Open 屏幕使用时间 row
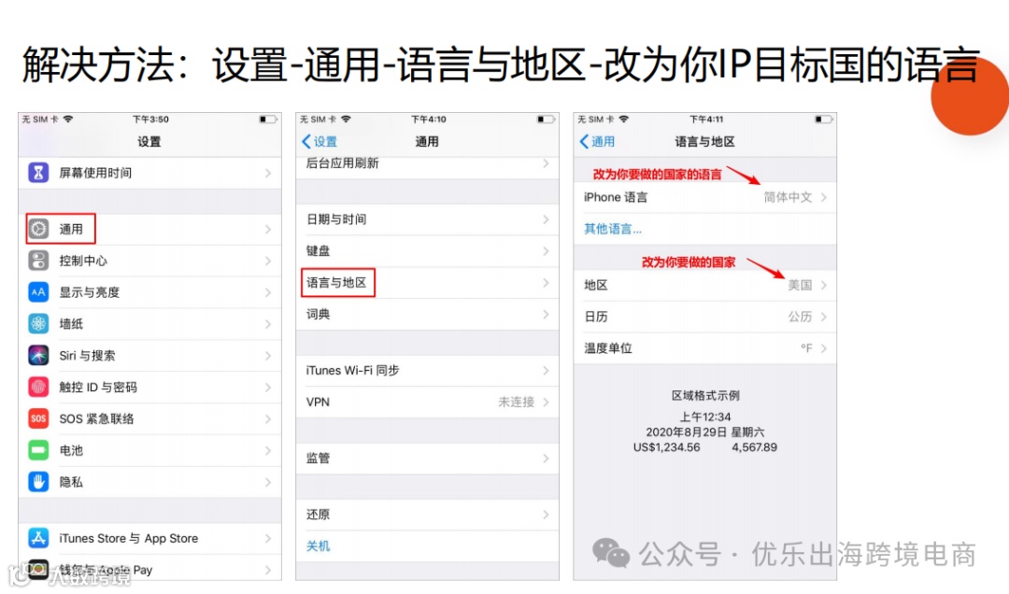 pos(149,173)
